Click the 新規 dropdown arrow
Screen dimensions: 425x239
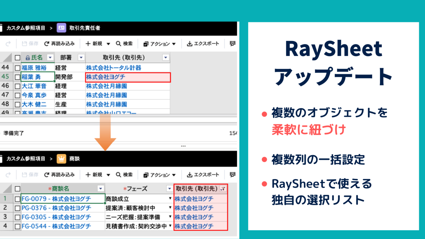[108, 44]
